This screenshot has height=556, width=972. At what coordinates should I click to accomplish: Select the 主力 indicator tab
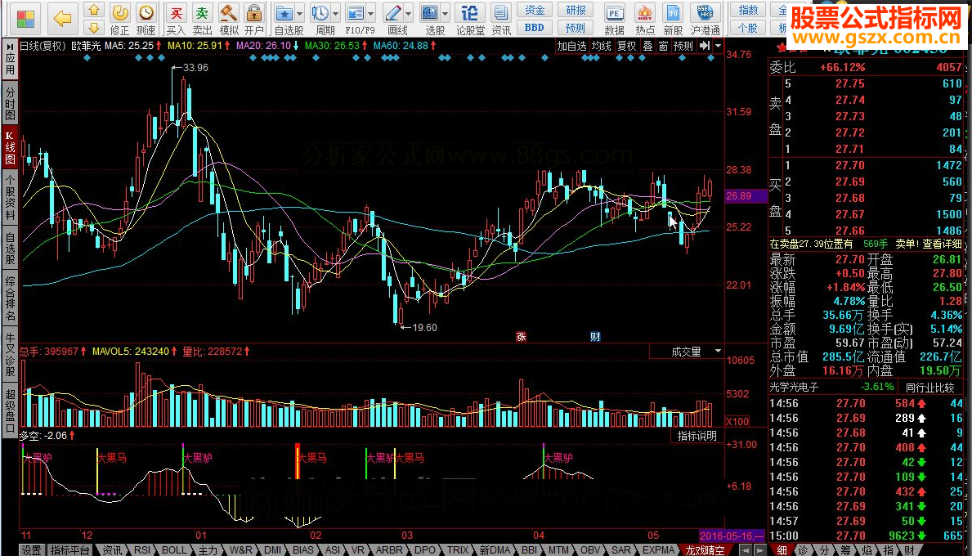tap(208, 549)
